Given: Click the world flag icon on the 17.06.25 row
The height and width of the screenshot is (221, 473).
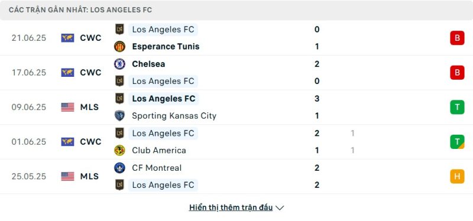Looking at the screenshot, I should coord(67,72).
